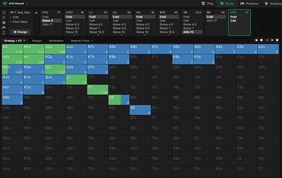Viewport: 282px width, 178px height.
Task: Click the GTO Wizard logo icon
Action: click(x=4, y=3)
